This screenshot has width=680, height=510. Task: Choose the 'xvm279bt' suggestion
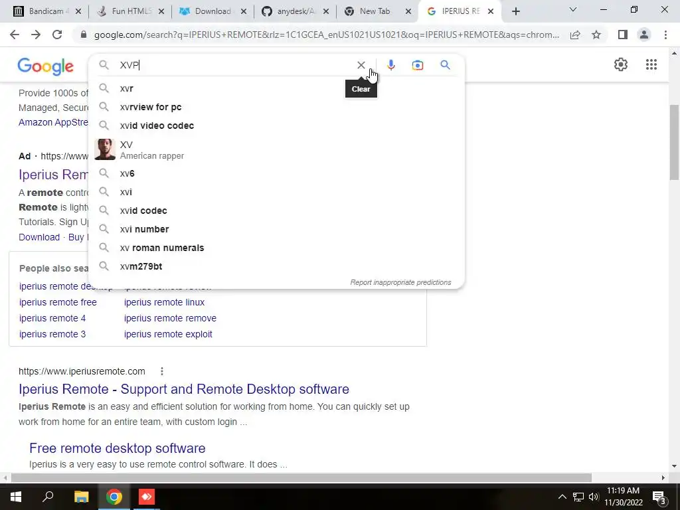tap(276, 267)
